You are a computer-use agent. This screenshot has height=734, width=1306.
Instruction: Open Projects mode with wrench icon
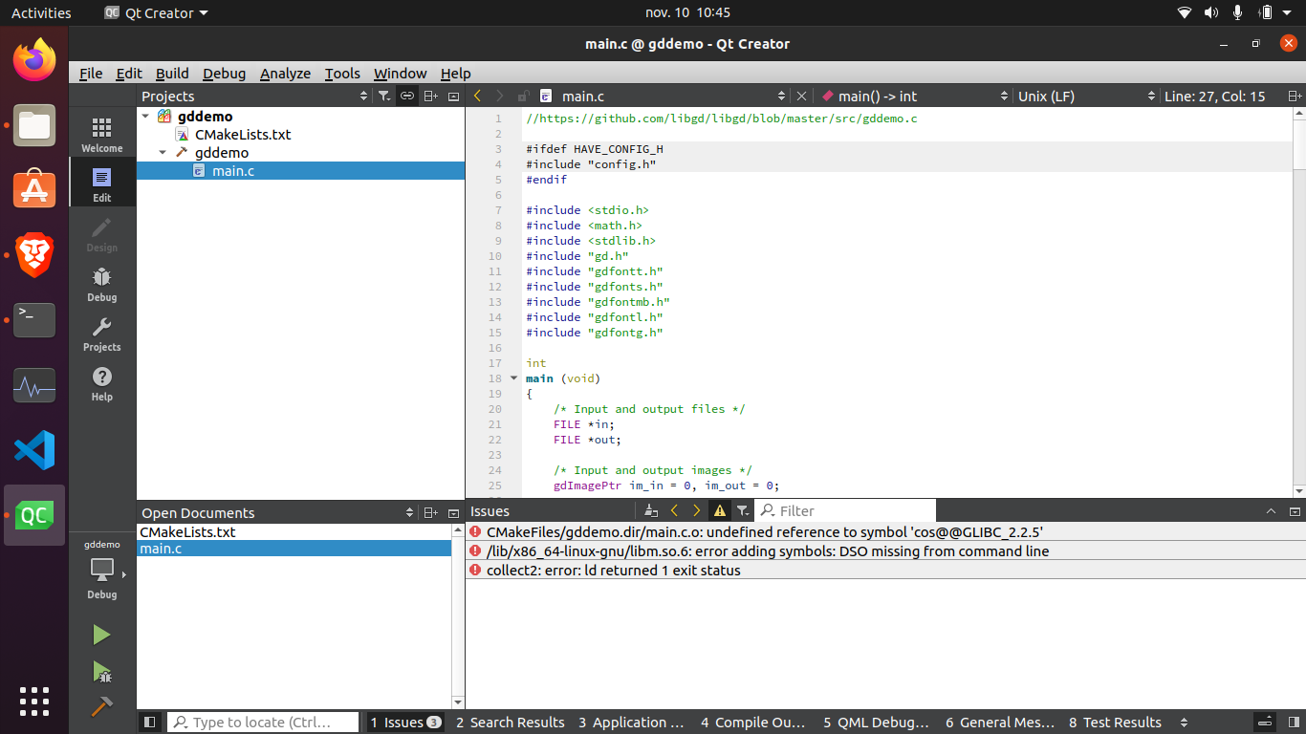coord(101,334)
